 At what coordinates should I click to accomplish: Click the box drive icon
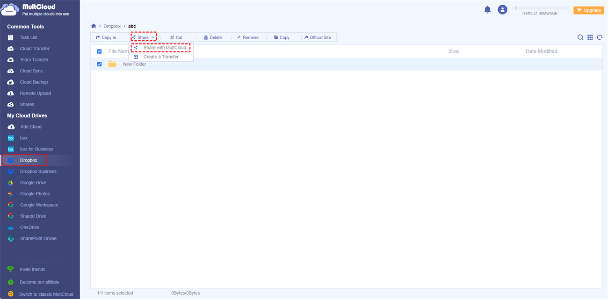tap(11, 138)
